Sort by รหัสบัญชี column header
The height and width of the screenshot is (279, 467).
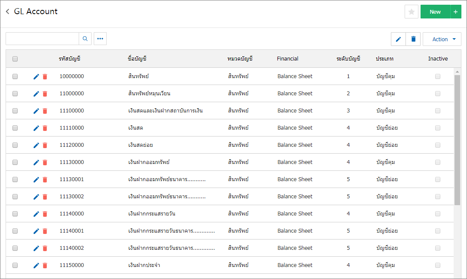coord(70,59)
